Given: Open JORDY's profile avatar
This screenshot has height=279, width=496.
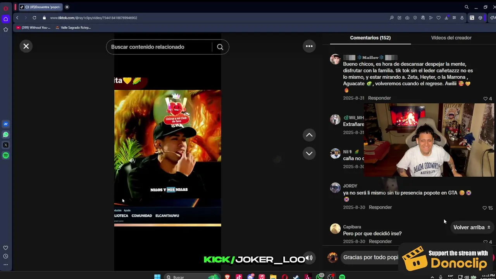Looking at the screenshot, I should 335,188.
